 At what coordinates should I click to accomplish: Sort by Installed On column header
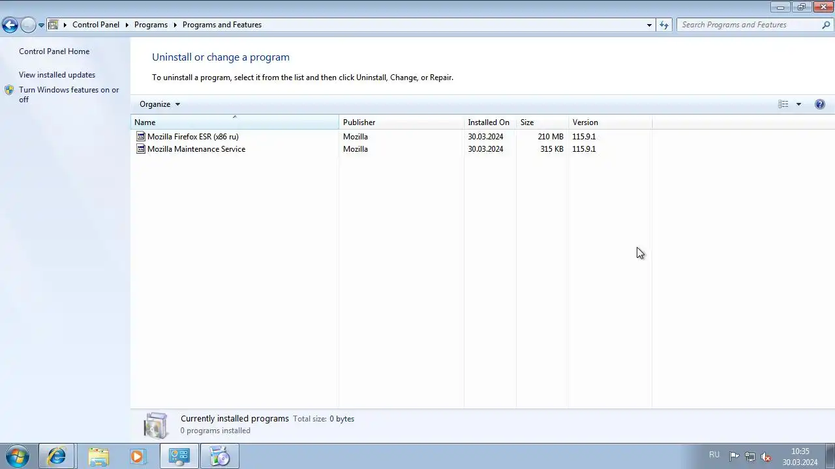pyautogui.click(x=490, y=122)
